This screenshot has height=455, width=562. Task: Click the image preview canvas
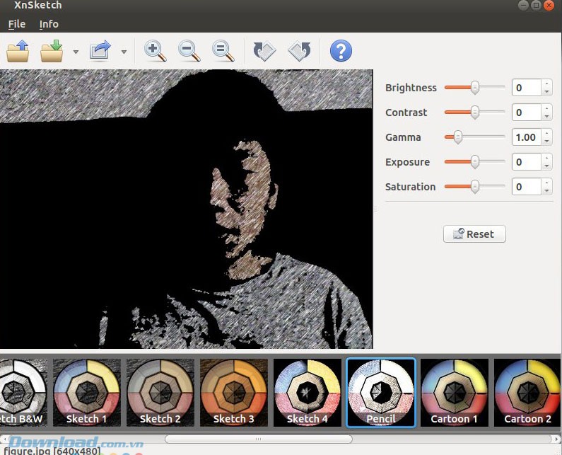tap(187, 209)
